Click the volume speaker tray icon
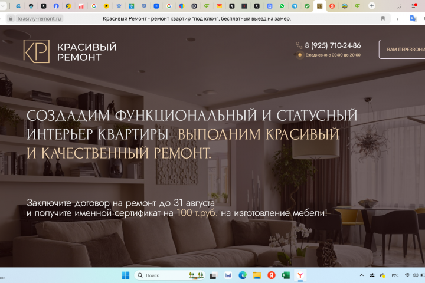425x283 pixels. coord(415,275)
